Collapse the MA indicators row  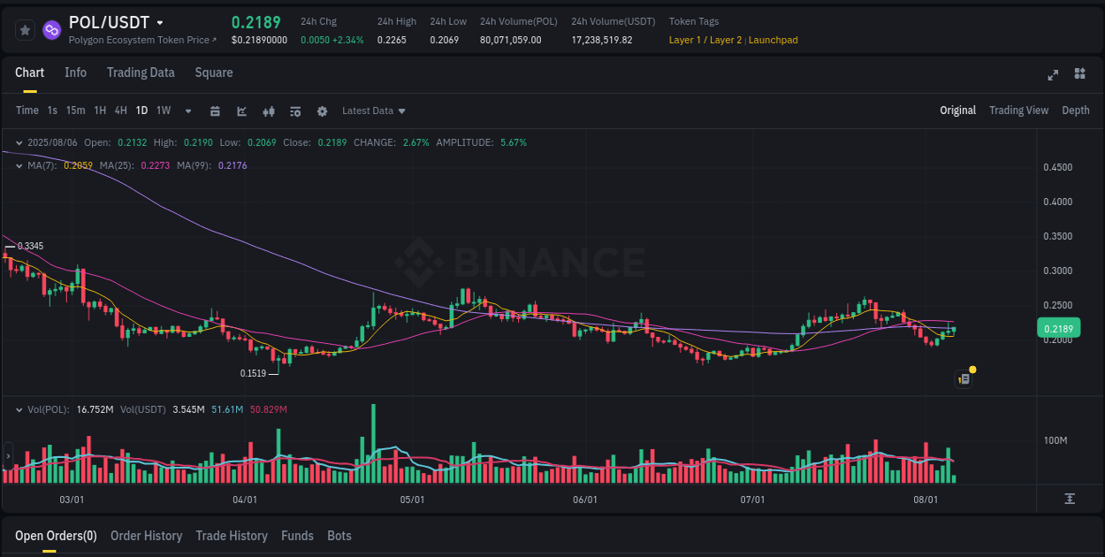(18, 165)
